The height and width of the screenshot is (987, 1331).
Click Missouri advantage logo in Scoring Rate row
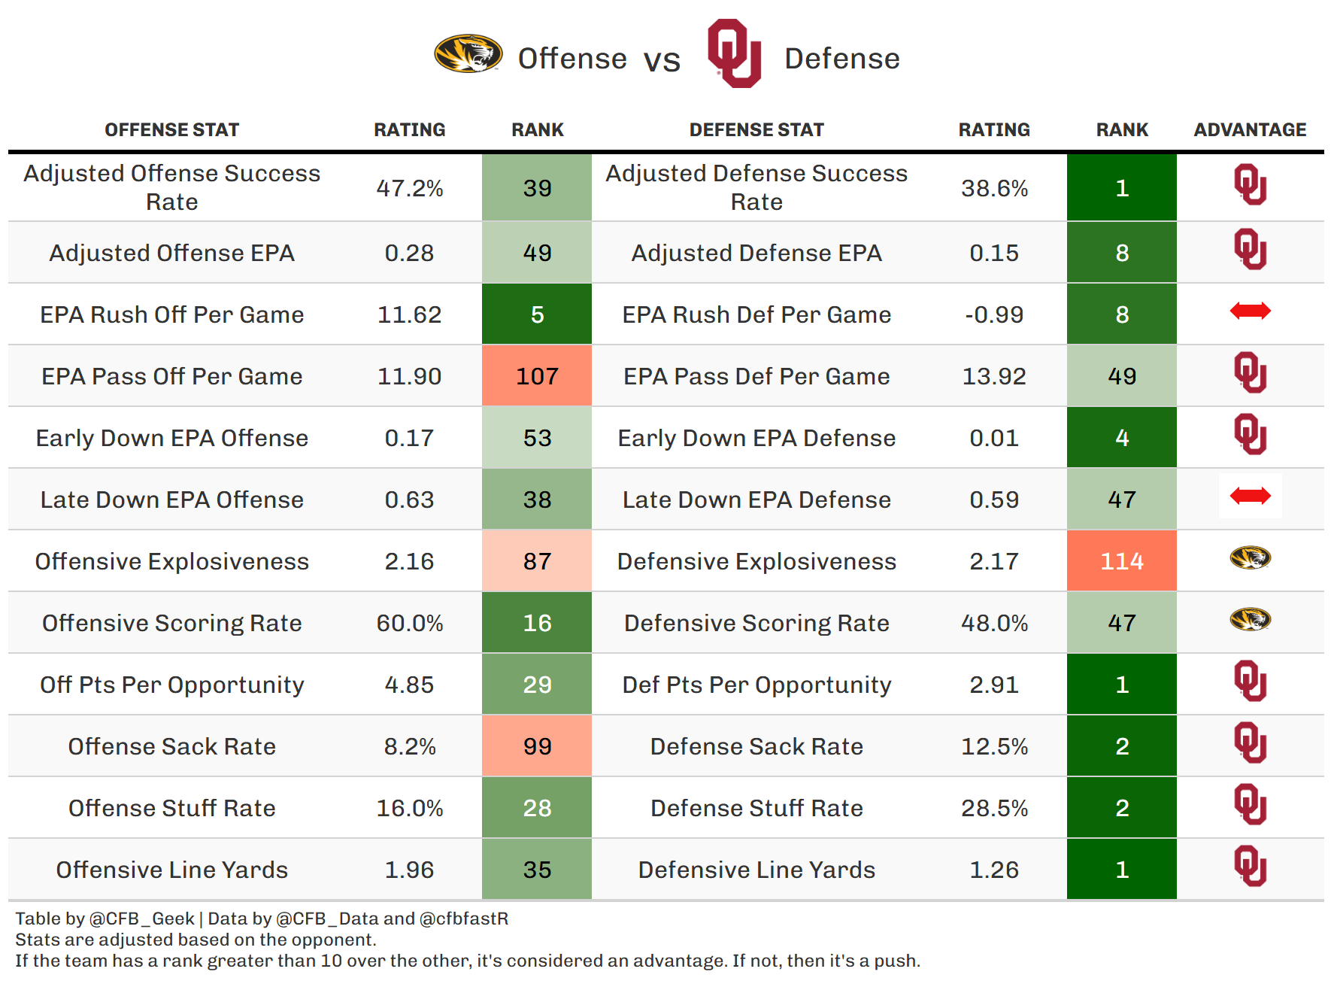click(1250, 619)
